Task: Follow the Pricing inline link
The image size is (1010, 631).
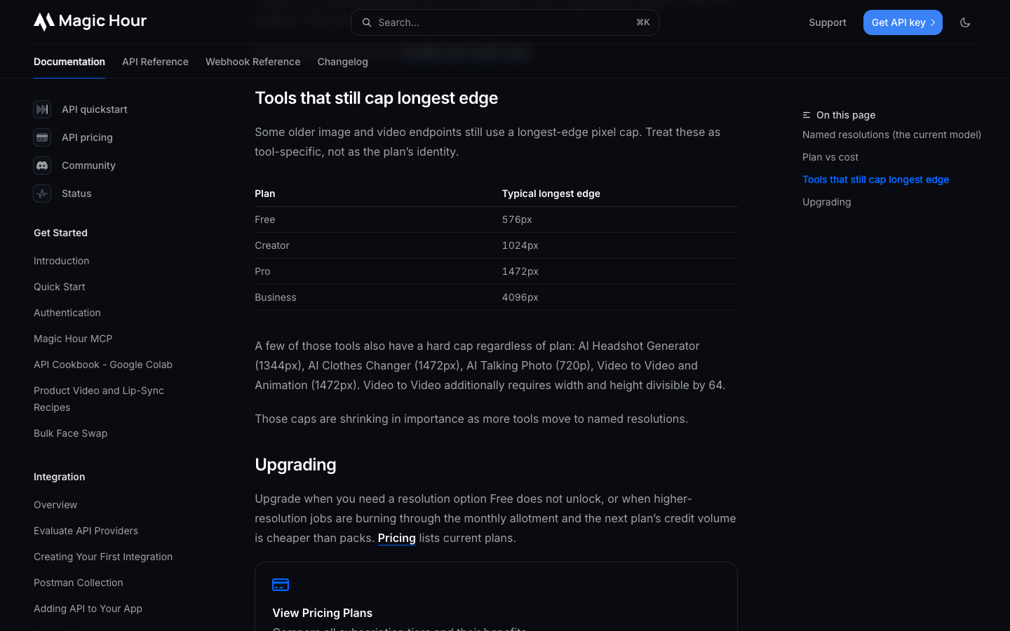Action: pos(397,538)
